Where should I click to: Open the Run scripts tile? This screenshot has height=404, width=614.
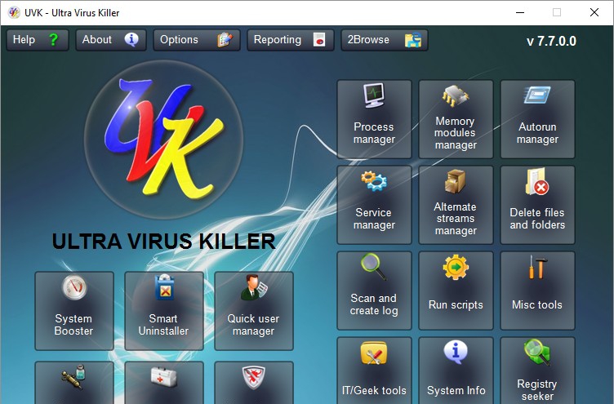[x=456, y=291]
